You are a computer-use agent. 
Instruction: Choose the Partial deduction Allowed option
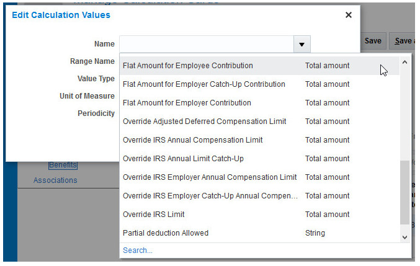(x=166, y=233)
